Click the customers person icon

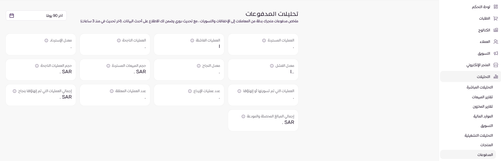[x=496, y=42]
